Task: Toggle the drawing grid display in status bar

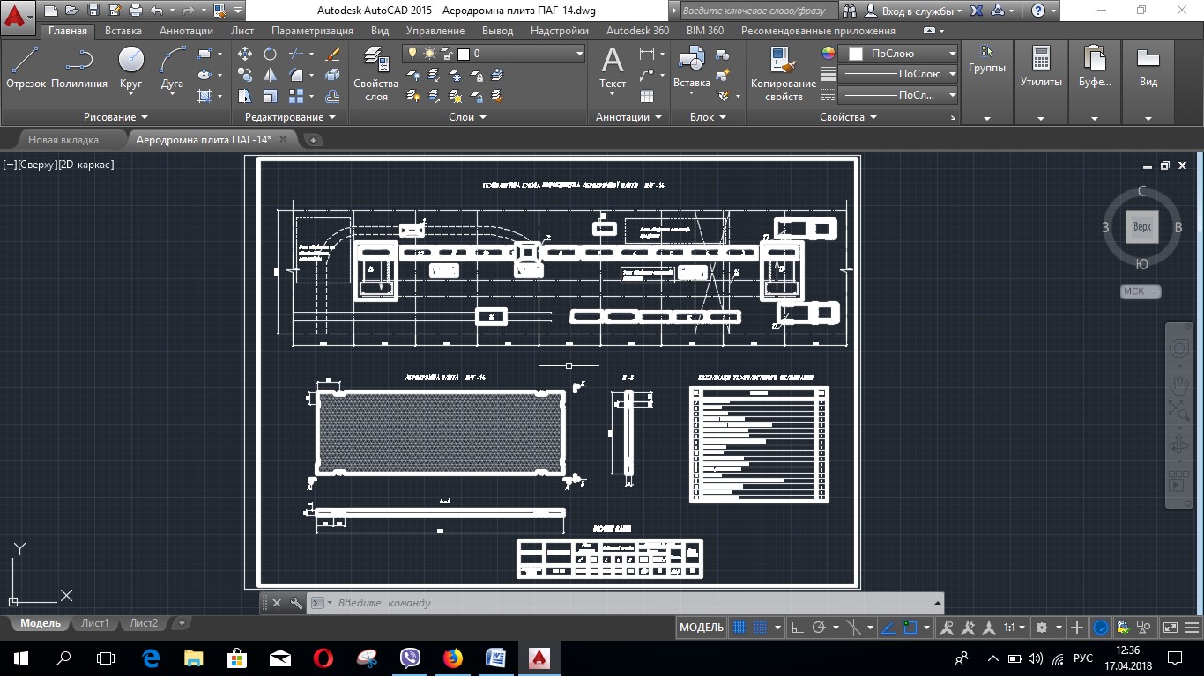Action: point(739,628)
